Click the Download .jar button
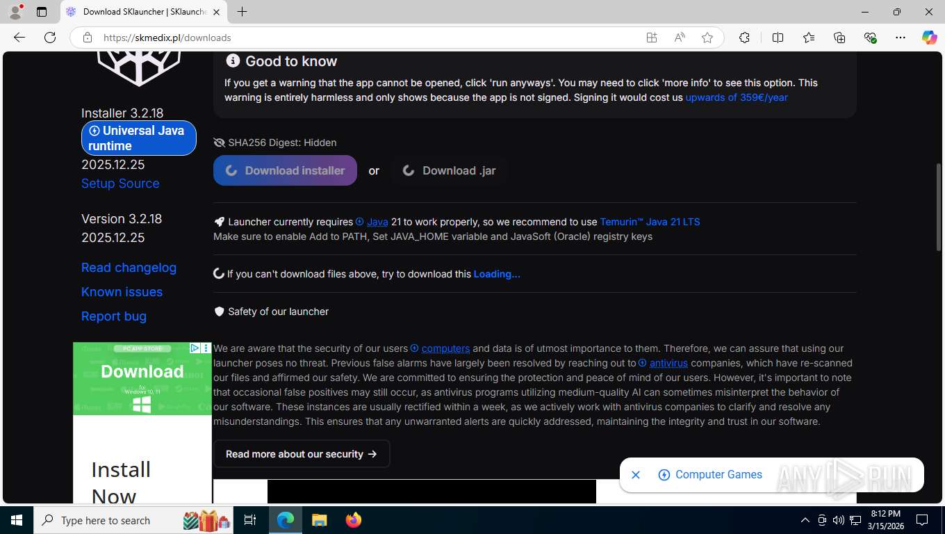 click(x=449, y=170)
